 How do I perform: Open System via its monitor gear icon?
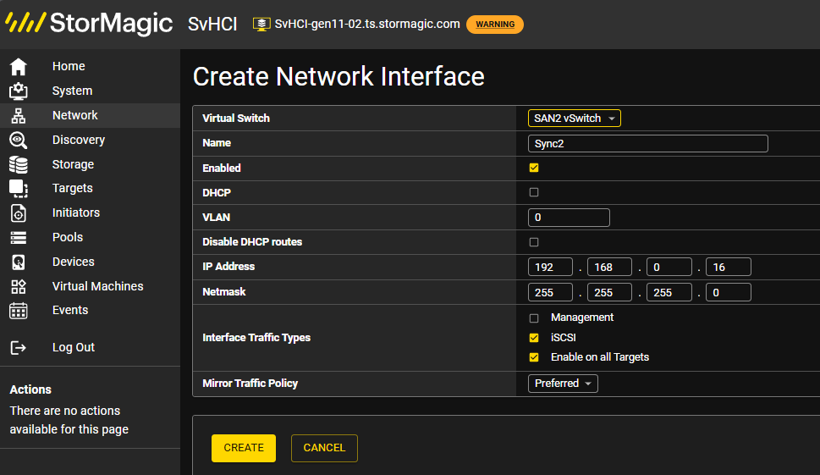pyautogui.click(x=19, y=91)
